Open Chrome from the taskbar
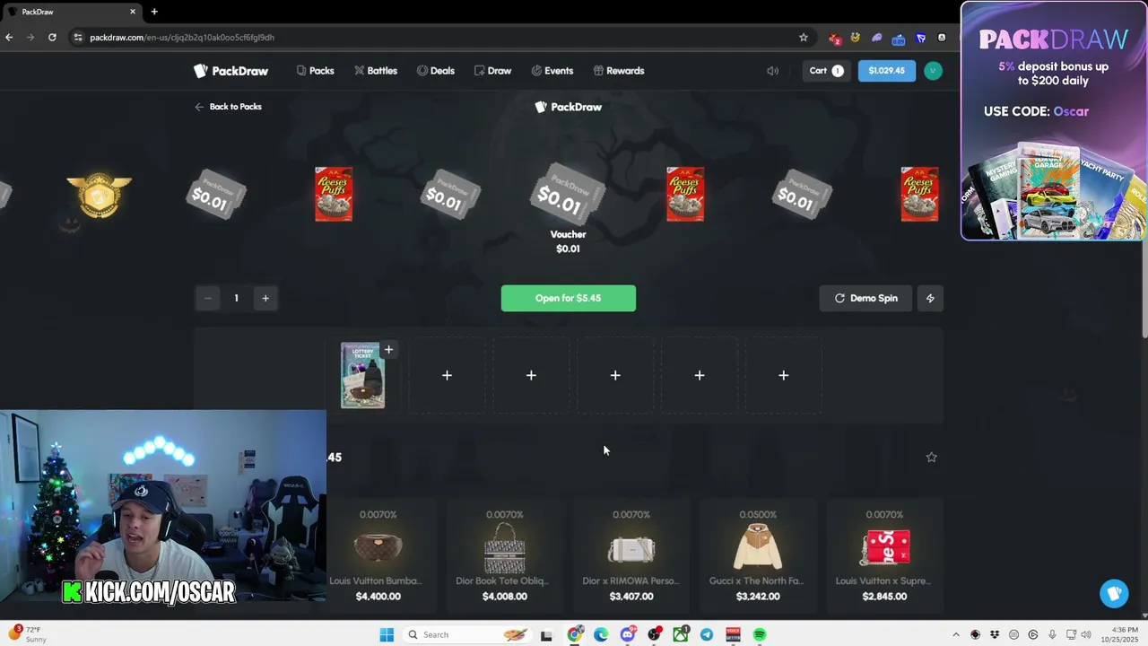1148x646 pixels. coord(575,634)
